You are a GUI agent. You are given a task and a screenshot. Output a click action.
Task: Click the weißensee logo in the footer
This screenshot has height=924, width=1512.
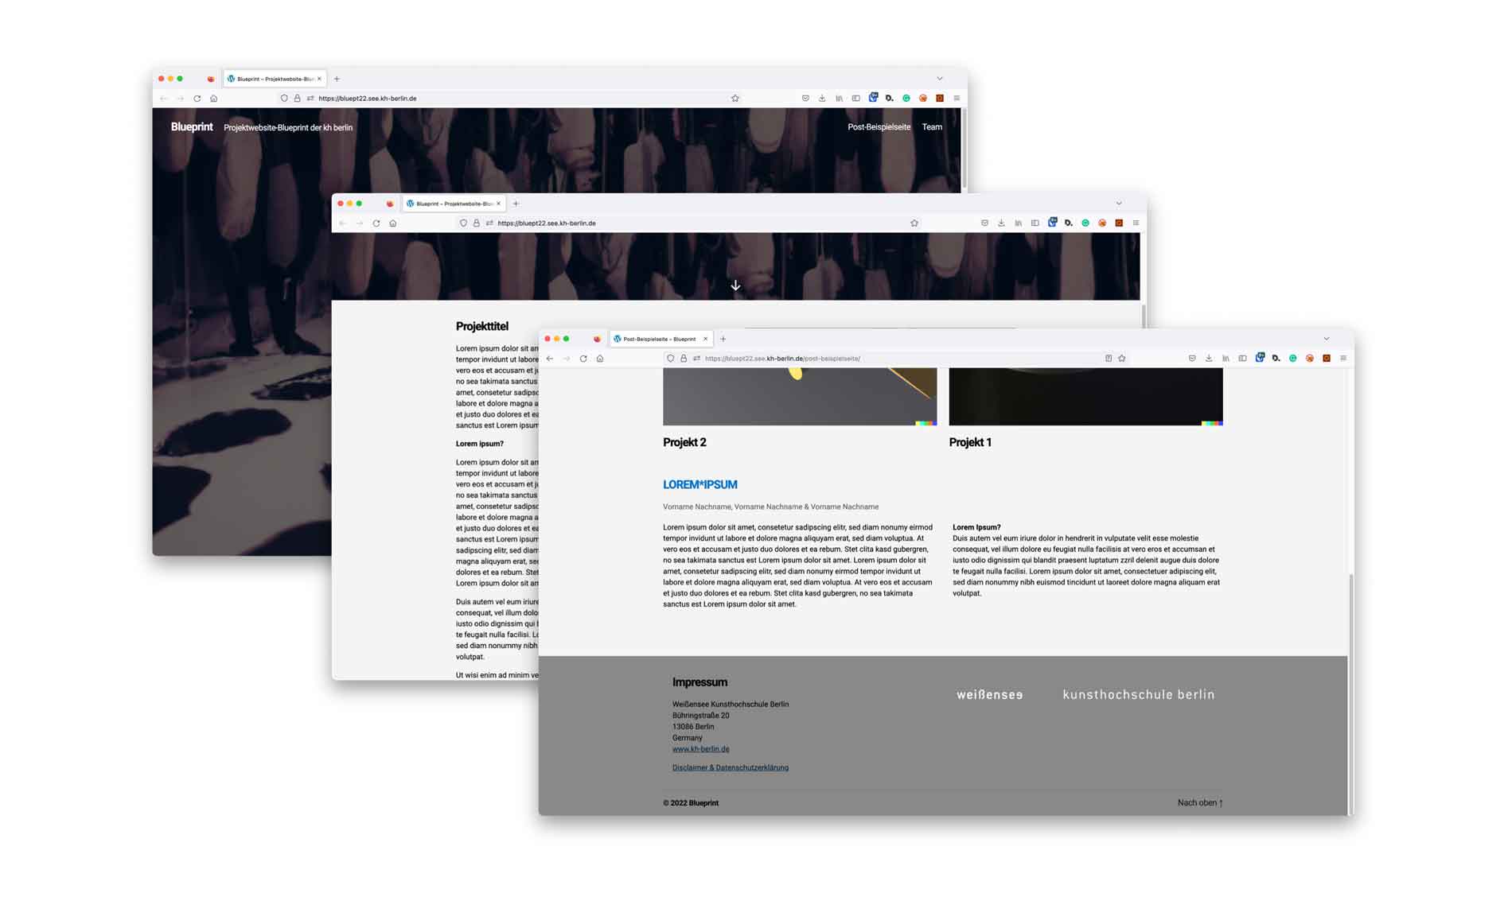point(989,695)
